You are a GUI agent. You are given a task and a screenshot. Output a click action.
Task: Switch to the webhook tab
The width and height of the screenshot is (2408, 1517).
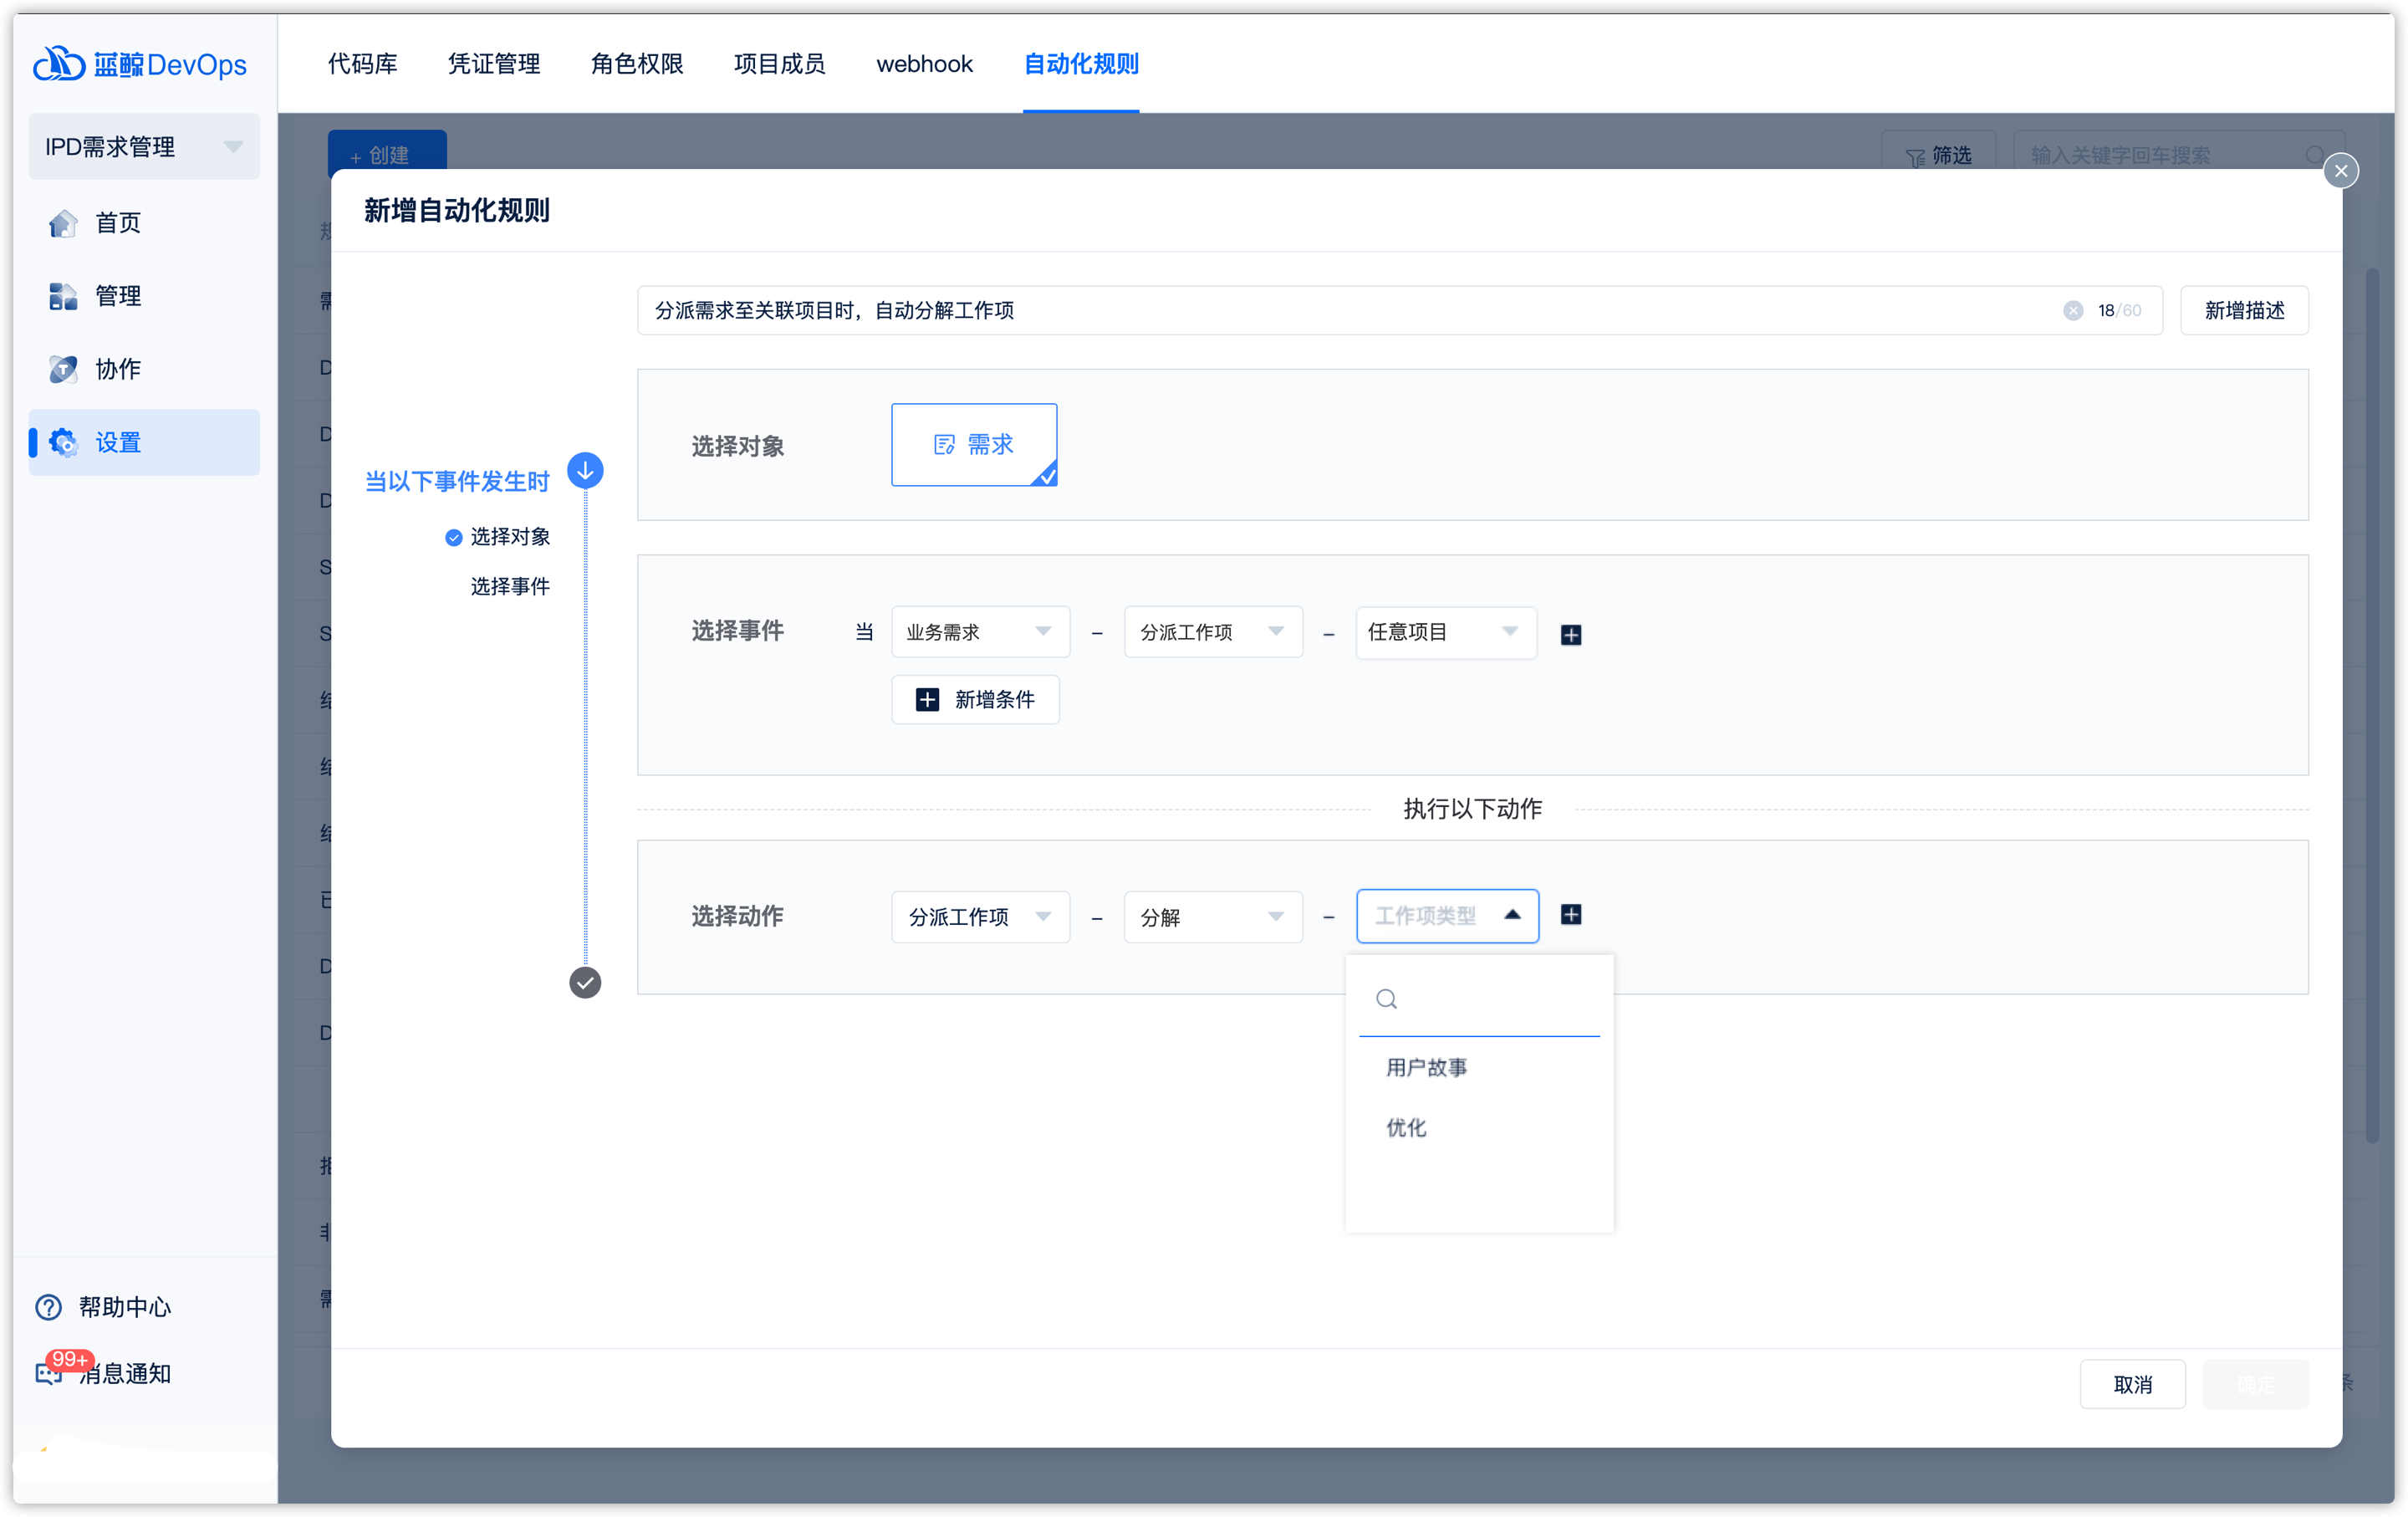click(923, 64)
